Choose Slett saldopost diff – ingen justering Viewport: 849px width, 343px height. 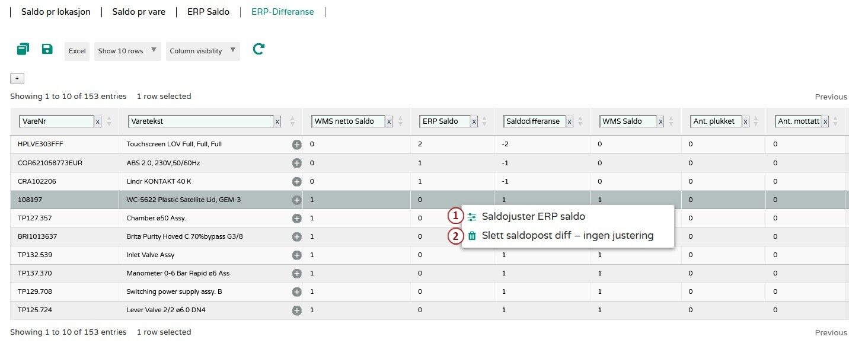click(x=567, y=236)
